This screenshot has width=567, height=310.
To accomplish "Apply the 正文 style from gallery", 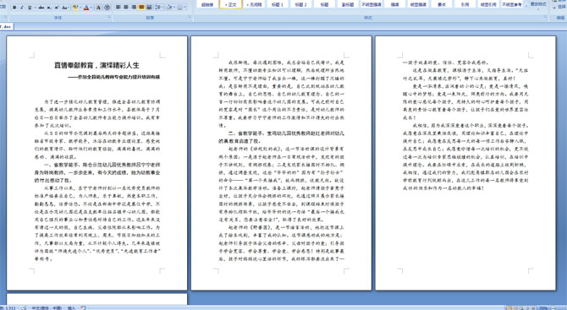I will [230, 4].
